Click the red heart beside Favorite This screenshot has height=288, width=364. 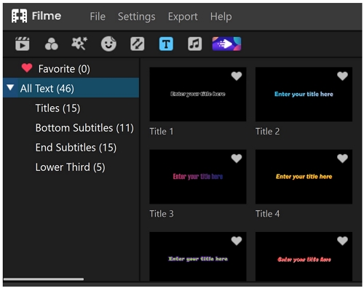point(27,68)
